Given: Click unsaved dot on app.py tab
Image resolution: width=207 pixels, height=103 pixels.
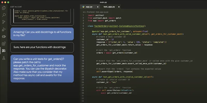Looking at the screenshot, I should pyautogui.click(x=98, y=7).
